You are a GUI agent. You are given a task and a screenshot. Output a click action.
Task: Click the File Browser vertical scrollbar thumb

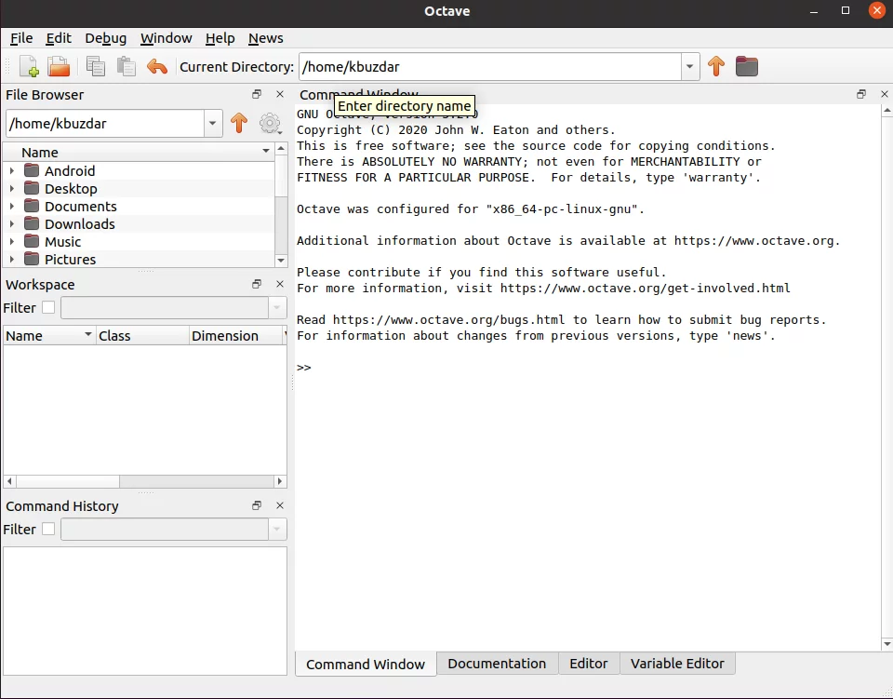point(281,175)
